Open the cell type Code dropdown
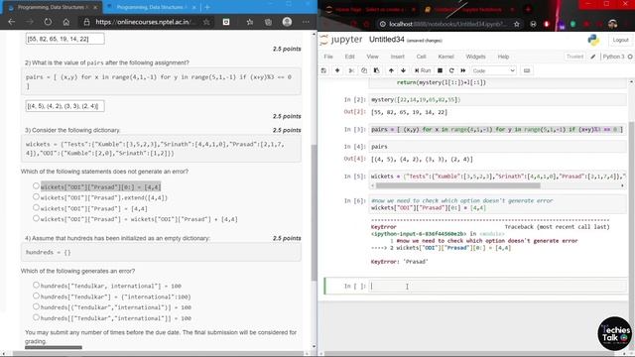The image size is (635, 357). (x=494, y=70)
